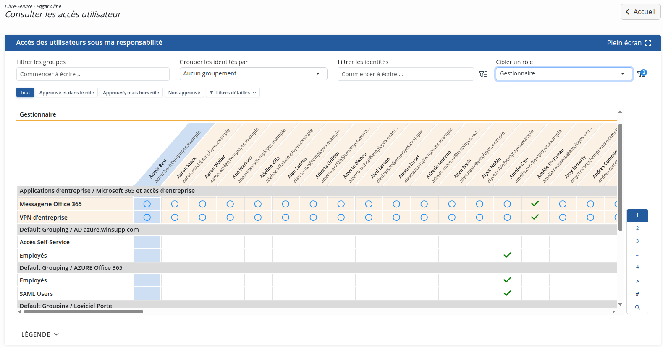Viewport: 663px width, 347px height.
Task: Open the identity filter options icon
Action: [483, 74]
